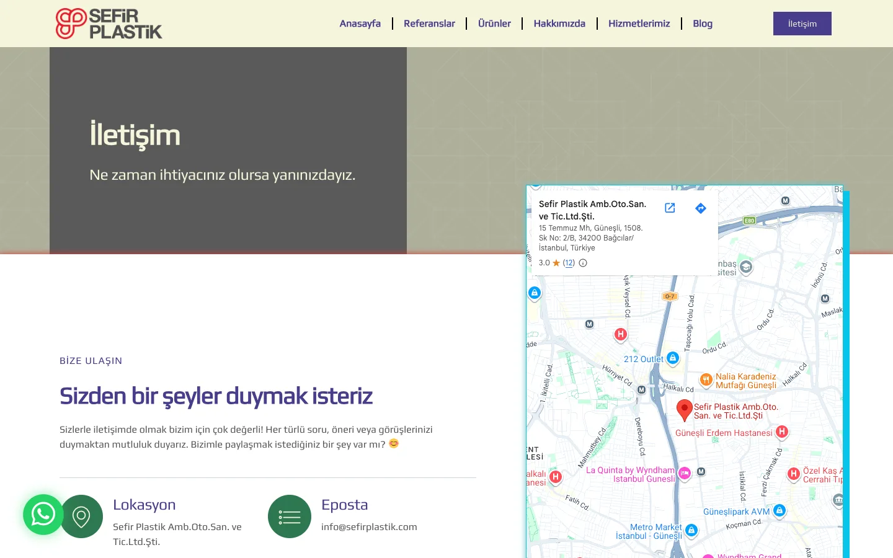The height and width of the screenshot is (558, 893).
Task: Open the Referanslar page
Action: click(x=429, y=24)
